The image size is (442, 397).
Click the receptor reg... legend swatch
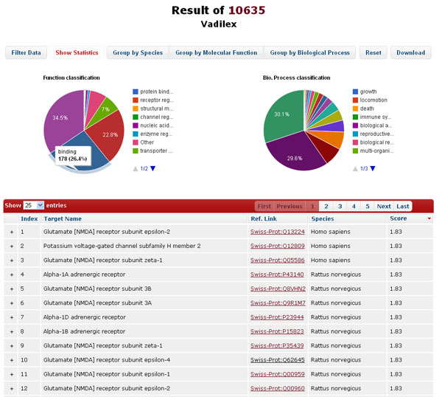tap(136, 100)
